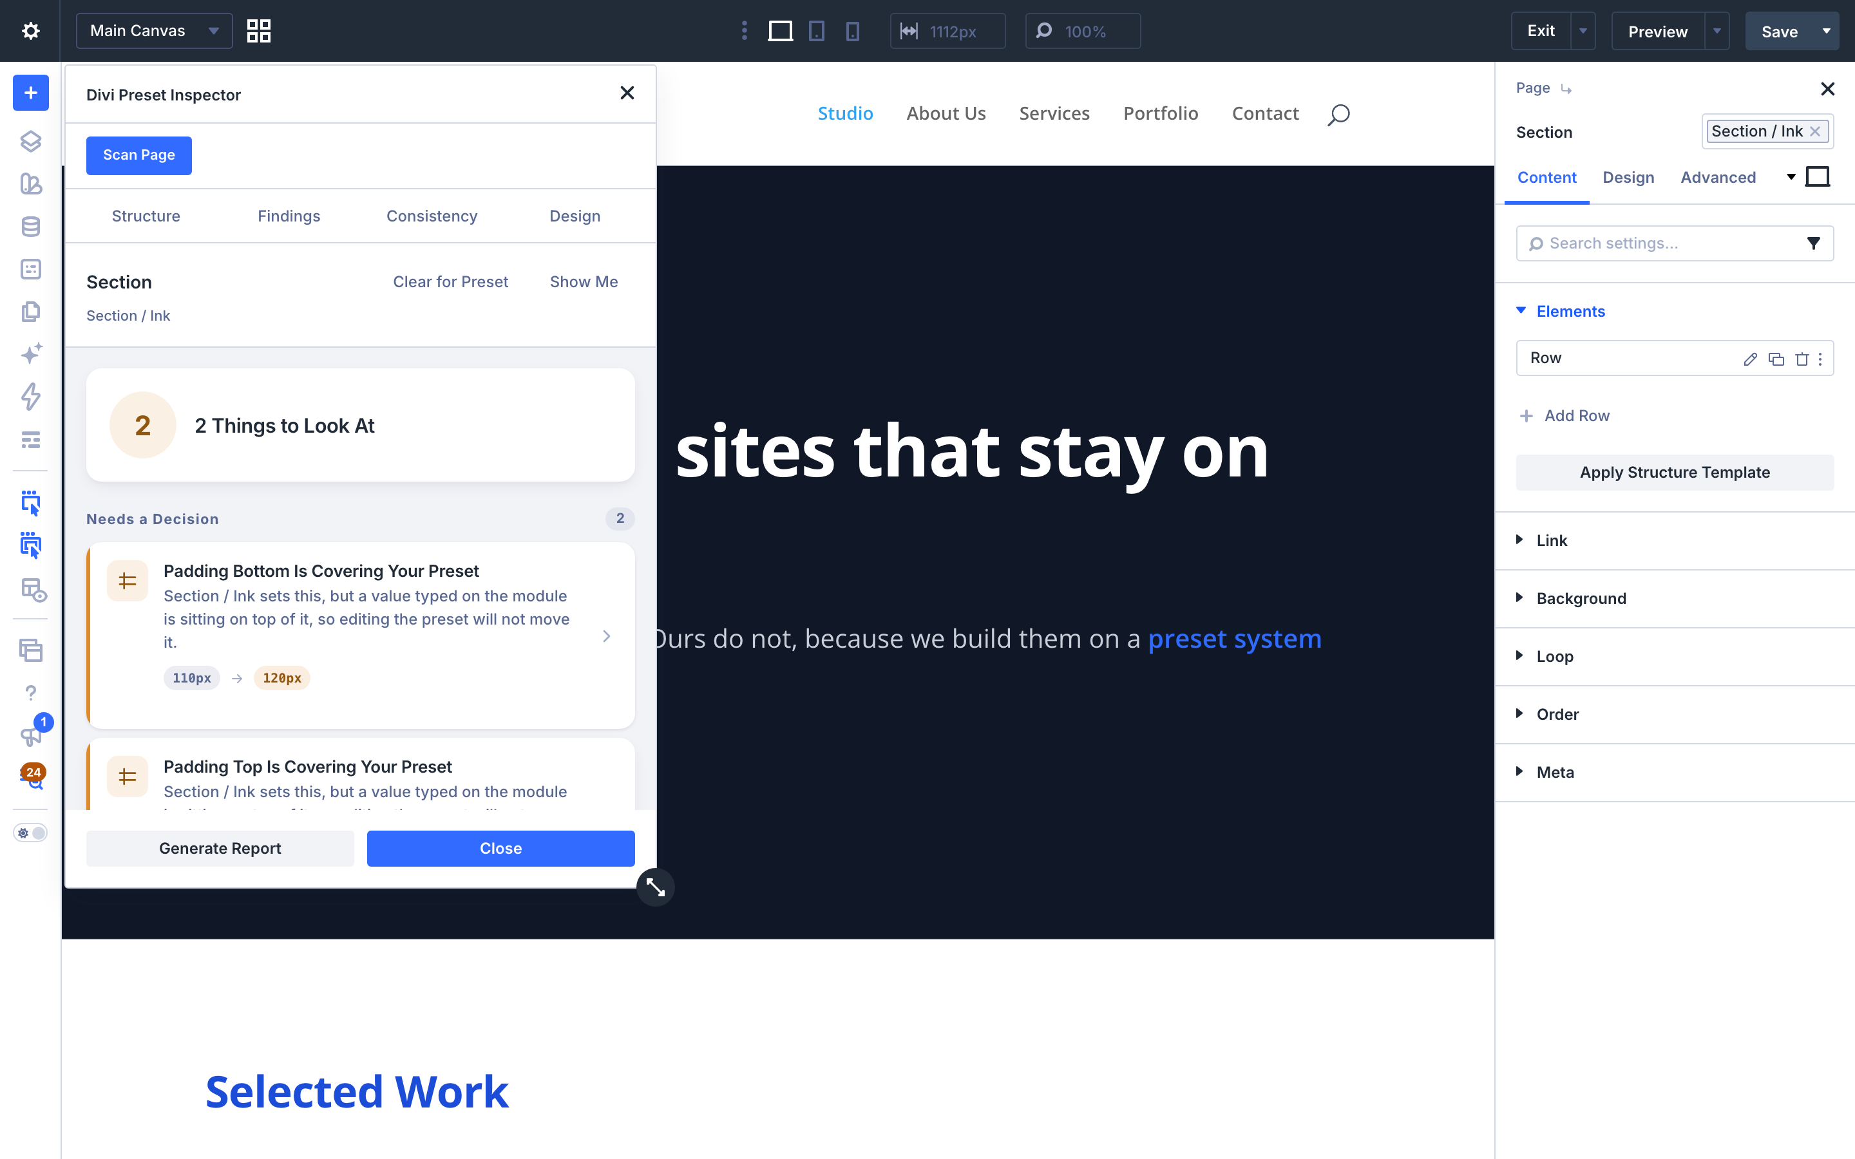The image size is (1855, 1159).
Task: Edit the Row element pencil icon
Action: pyautogui.click(x=1750, y=359)
